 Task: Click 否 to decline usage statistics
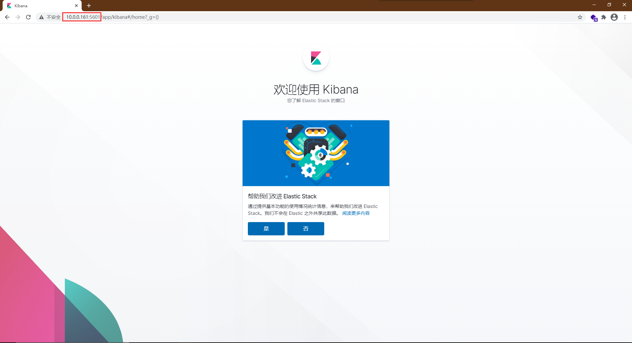click(x=305, y=228)
